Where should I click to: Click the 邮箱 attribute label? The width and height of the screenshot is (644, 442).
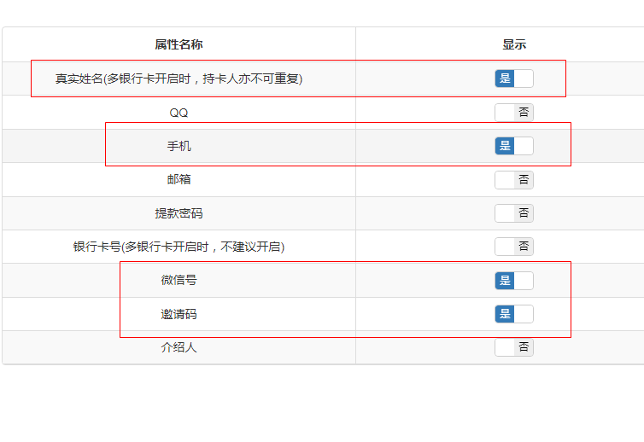coord(179,180)
